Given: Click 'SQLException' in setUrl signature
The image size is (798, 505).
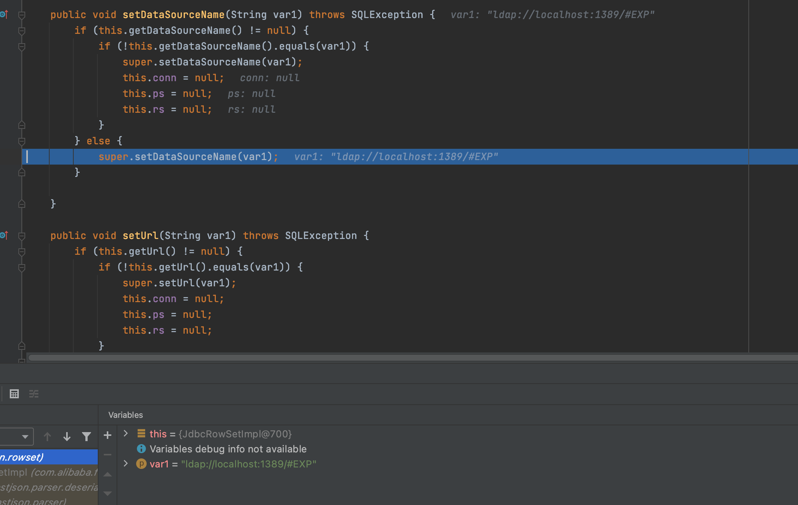Looking at the screenshot, I should coord(321,236).
